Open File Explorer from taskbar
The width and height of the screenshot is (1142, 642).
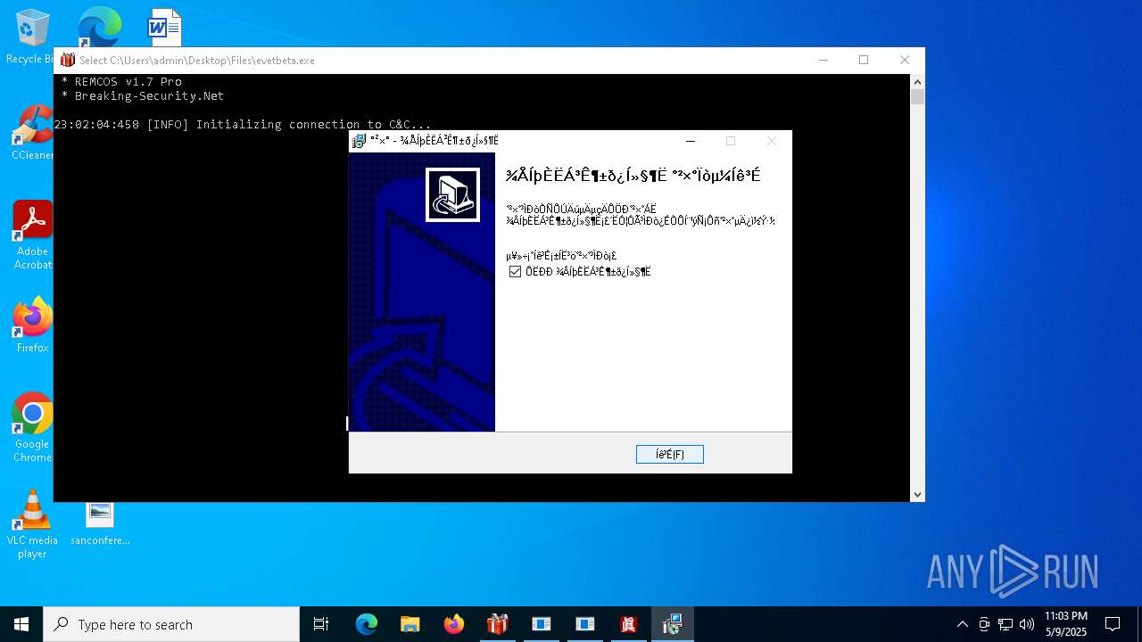[x=410, y=624]
